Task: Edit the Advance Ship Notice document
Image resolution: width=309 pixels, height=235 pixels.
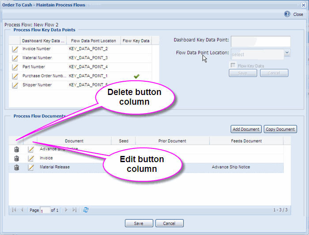Action: (x=31, y=149)
